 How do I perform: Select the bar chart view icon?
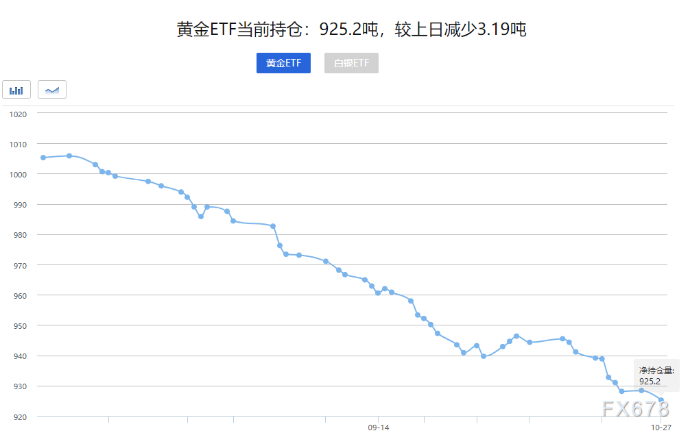[x=16, y=89]
